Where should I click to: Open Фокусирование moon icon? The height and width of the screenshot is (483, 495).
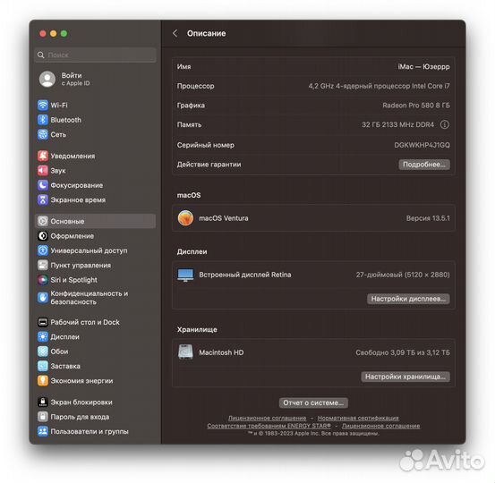coord(43,185)
